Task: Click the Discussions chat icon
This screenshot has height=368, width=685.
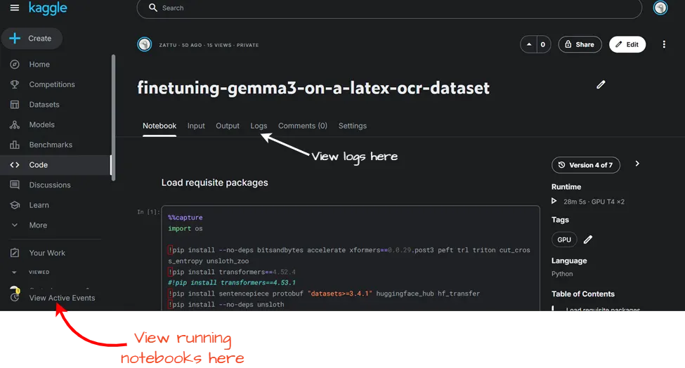Action: tap(15, 185)
